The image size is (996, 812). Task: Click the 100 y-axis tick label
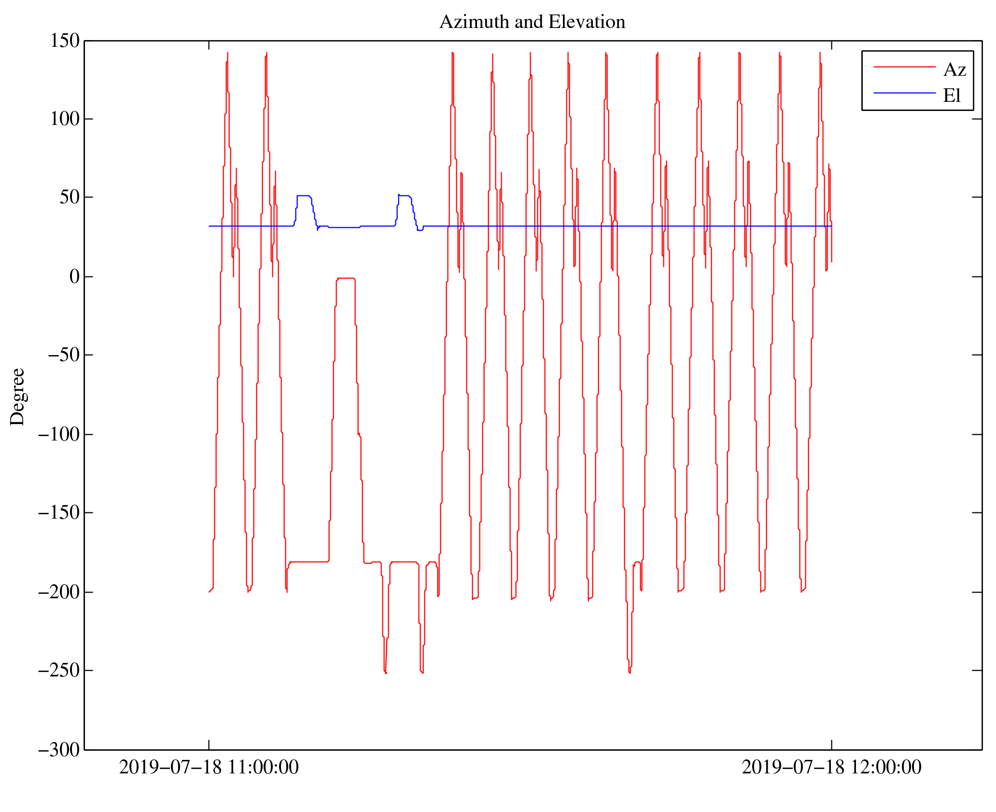tap(65, 119)
